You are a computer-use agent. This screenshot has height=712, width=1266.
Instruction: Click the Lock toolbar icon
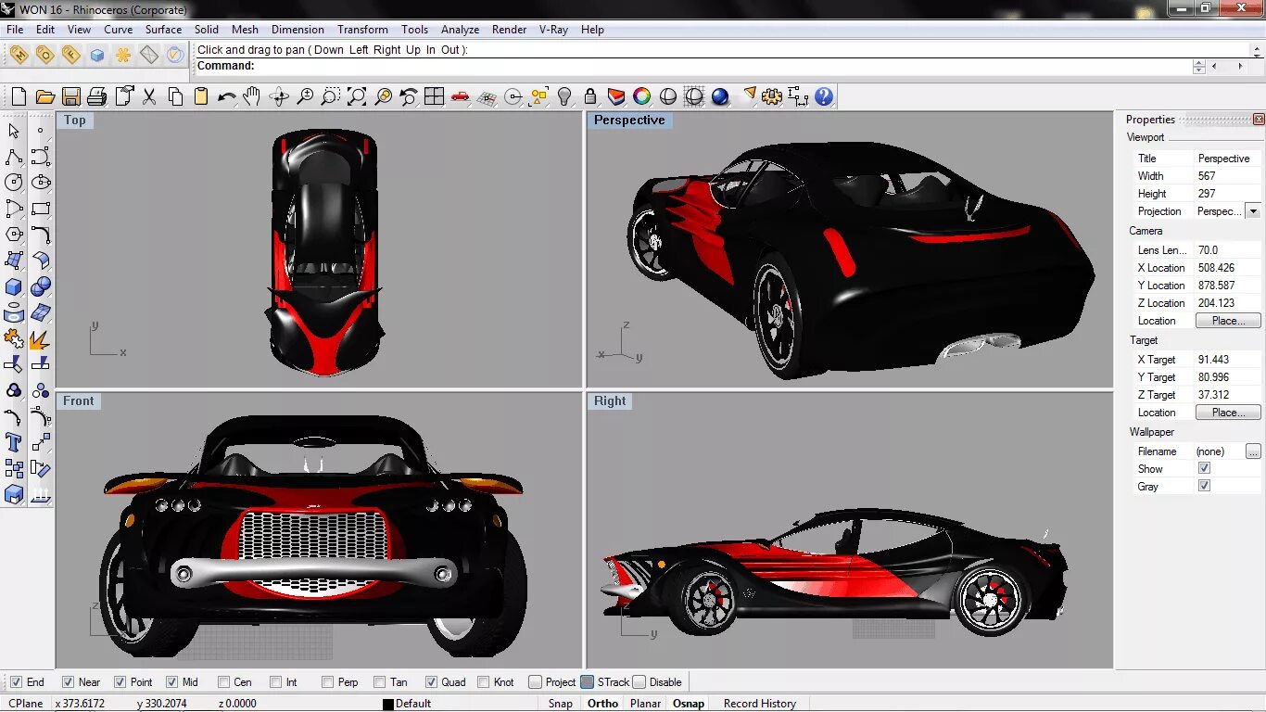(x=589, y=95)
